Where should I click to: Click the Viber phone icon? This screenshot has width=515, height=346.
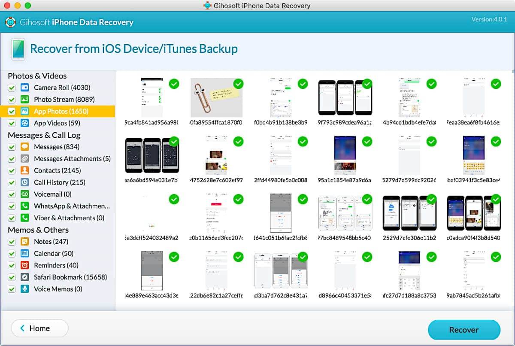click(x=24, y=218)
